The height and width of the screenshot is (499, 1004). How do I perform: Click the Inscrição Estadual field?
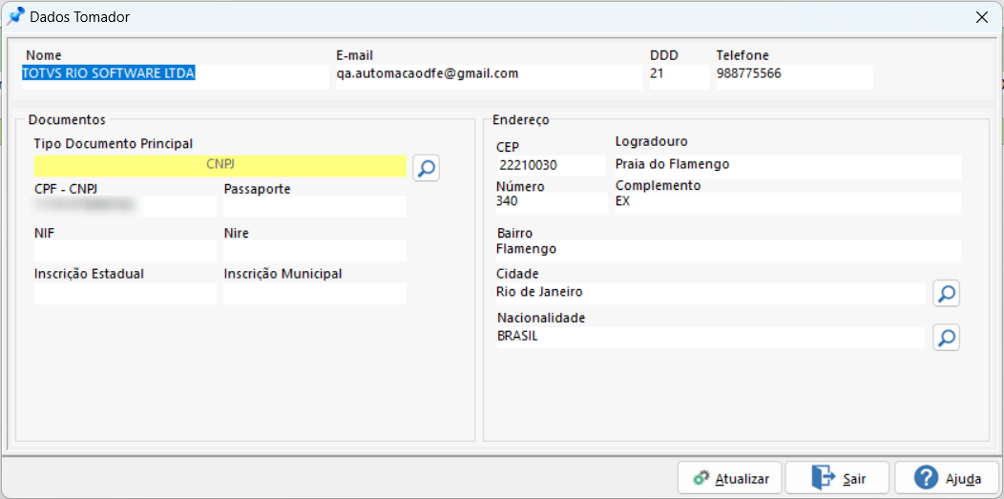coord(126,294)
